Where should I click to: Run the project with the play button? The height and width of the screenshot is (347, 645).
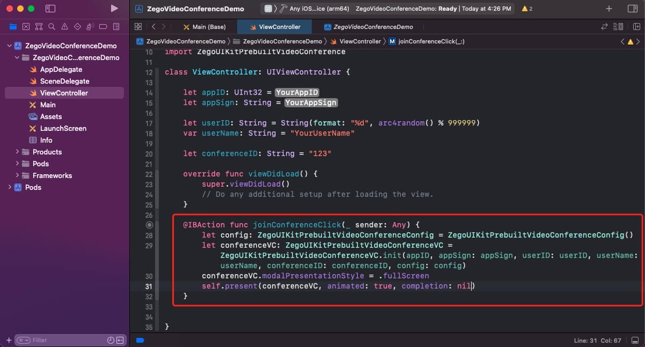(114, 9)
